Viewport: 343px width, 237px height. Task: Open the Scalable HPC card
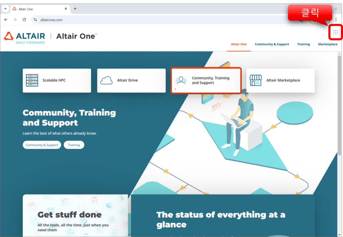(57, 81)
